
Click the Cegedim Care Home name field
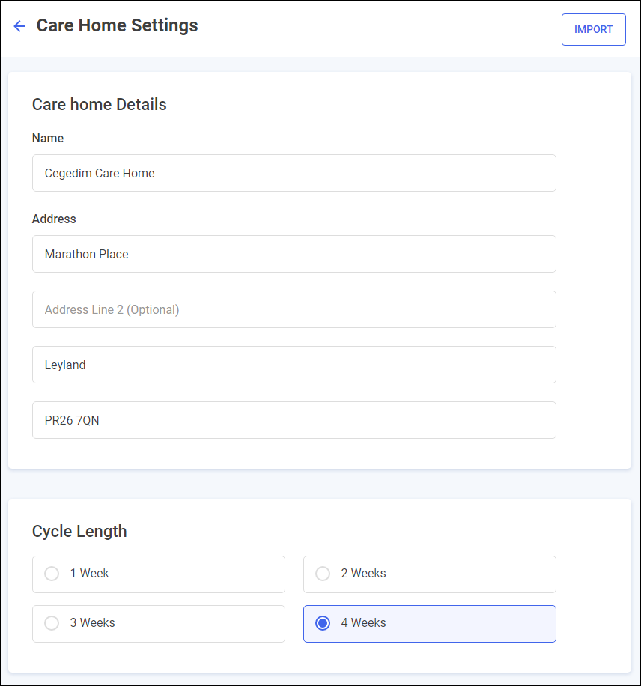click(x=294, y=173)
